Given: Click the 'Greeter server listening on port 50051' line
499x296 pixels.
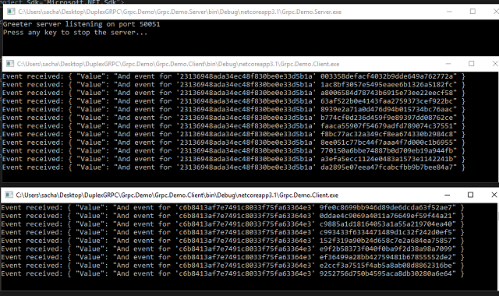Looking at the screenshot, I should click(x=81, y=24).
